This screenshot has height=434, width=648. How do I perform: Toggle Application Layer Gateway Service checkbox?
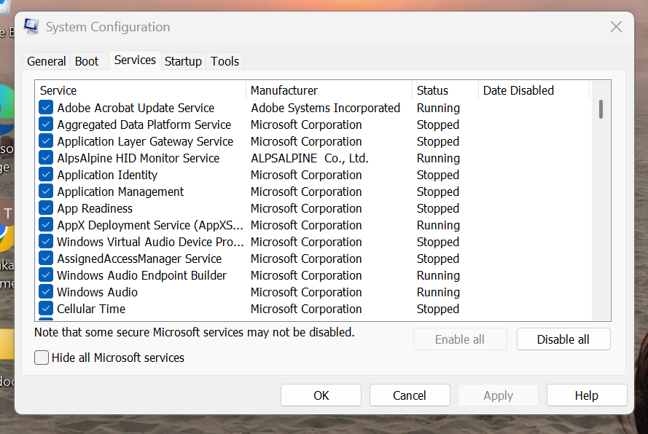[x=46, y=141]
